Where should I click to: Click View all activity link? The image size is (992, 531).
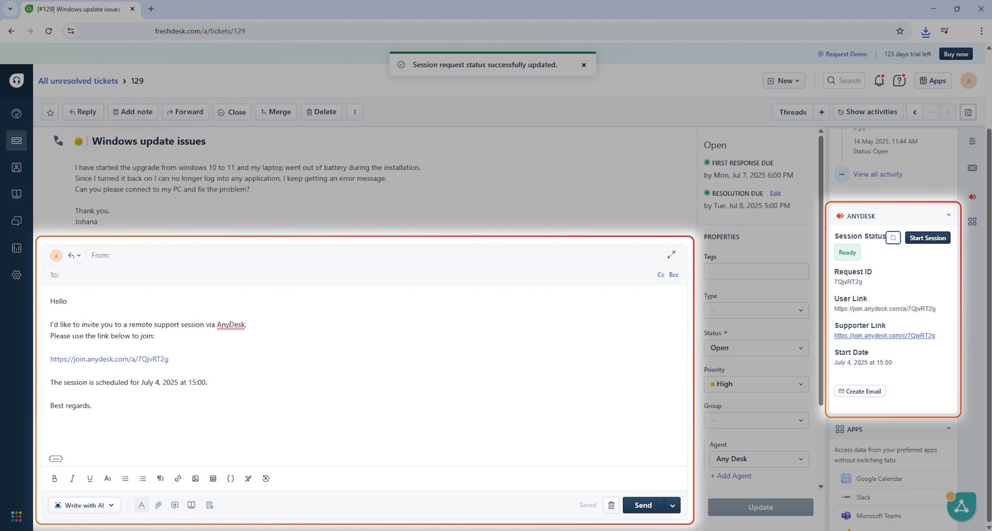[x=878, y=174]
